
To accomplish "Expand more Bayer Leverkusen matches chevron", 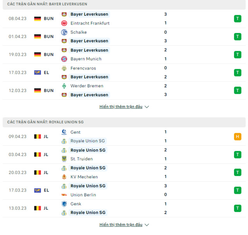I will [x=147, y=107].
